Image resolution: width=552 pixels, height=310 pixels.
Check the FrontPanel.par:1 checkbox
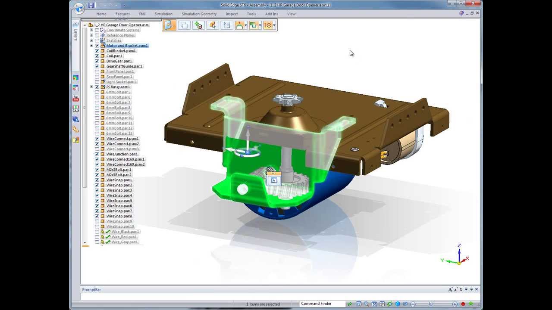click(97, 71)
